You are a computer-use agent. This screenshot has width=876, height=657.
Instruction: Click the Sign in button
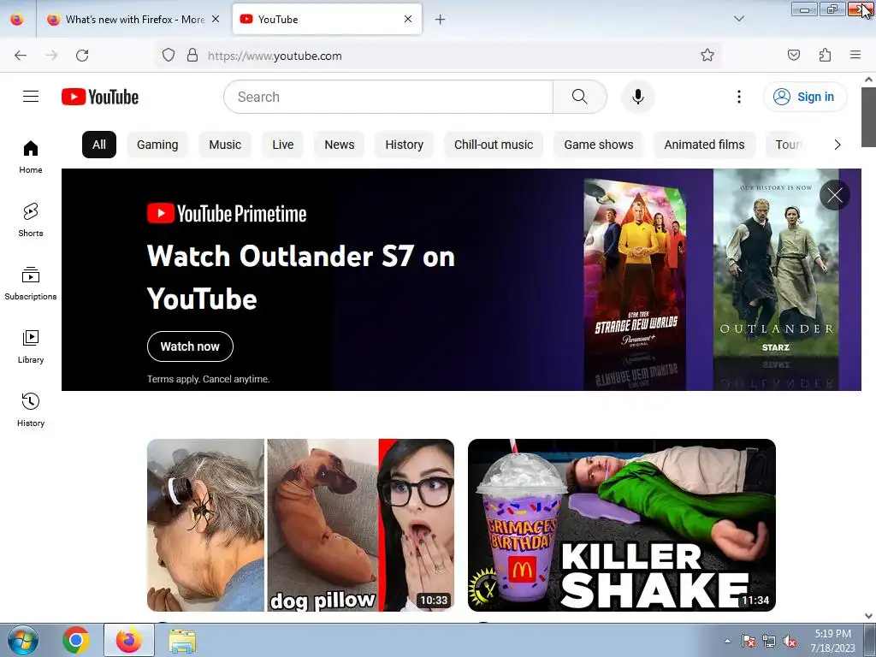pyautogui.click(x=805, y=97)
